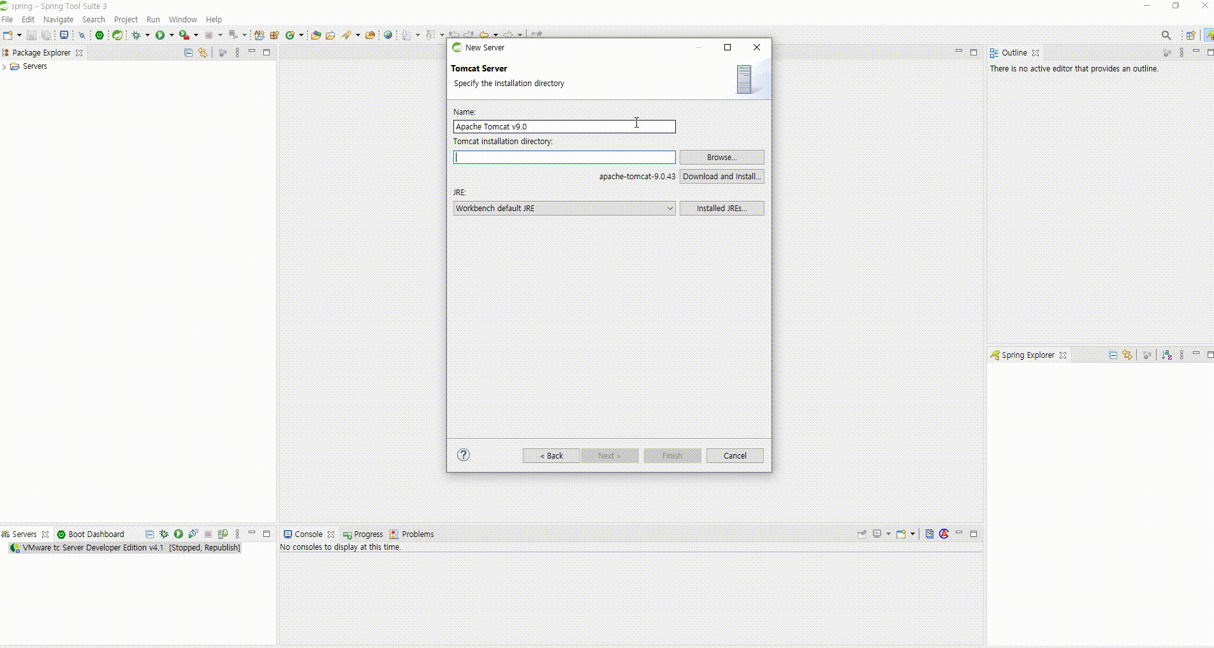Minimize the Outline view panel

[x=1196, y=52]
